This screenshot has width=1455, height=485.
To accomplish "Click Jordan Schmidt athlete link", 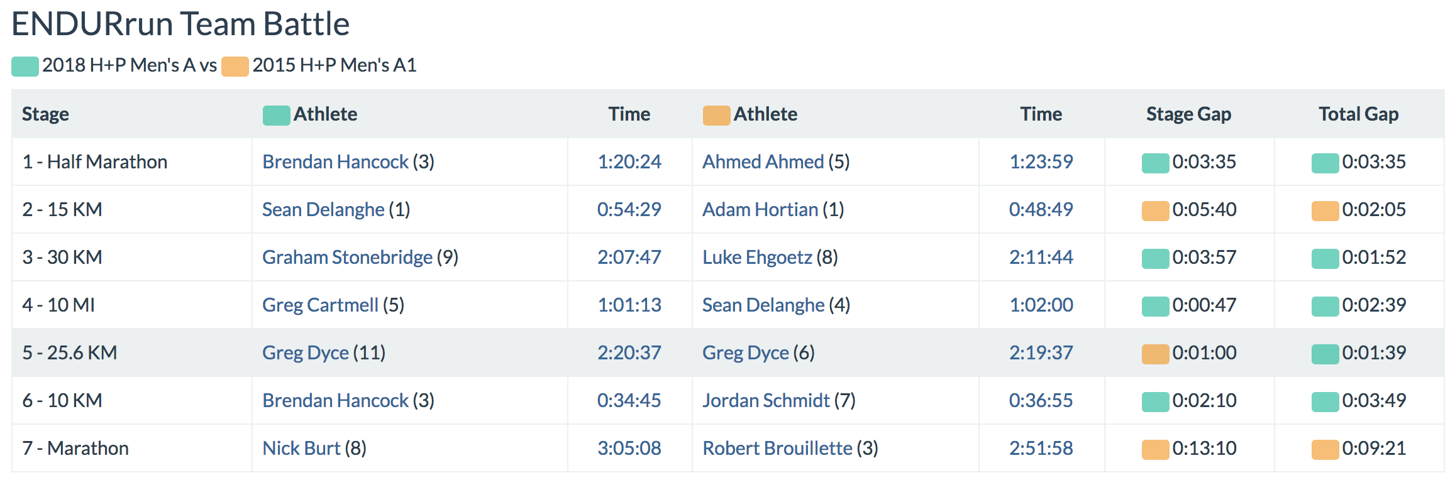I will click(766, 401).
